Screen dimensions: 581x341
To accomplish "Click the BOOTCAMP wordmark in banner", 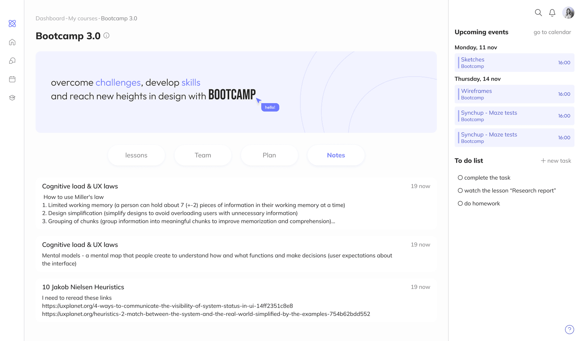I will pos(232,95).
